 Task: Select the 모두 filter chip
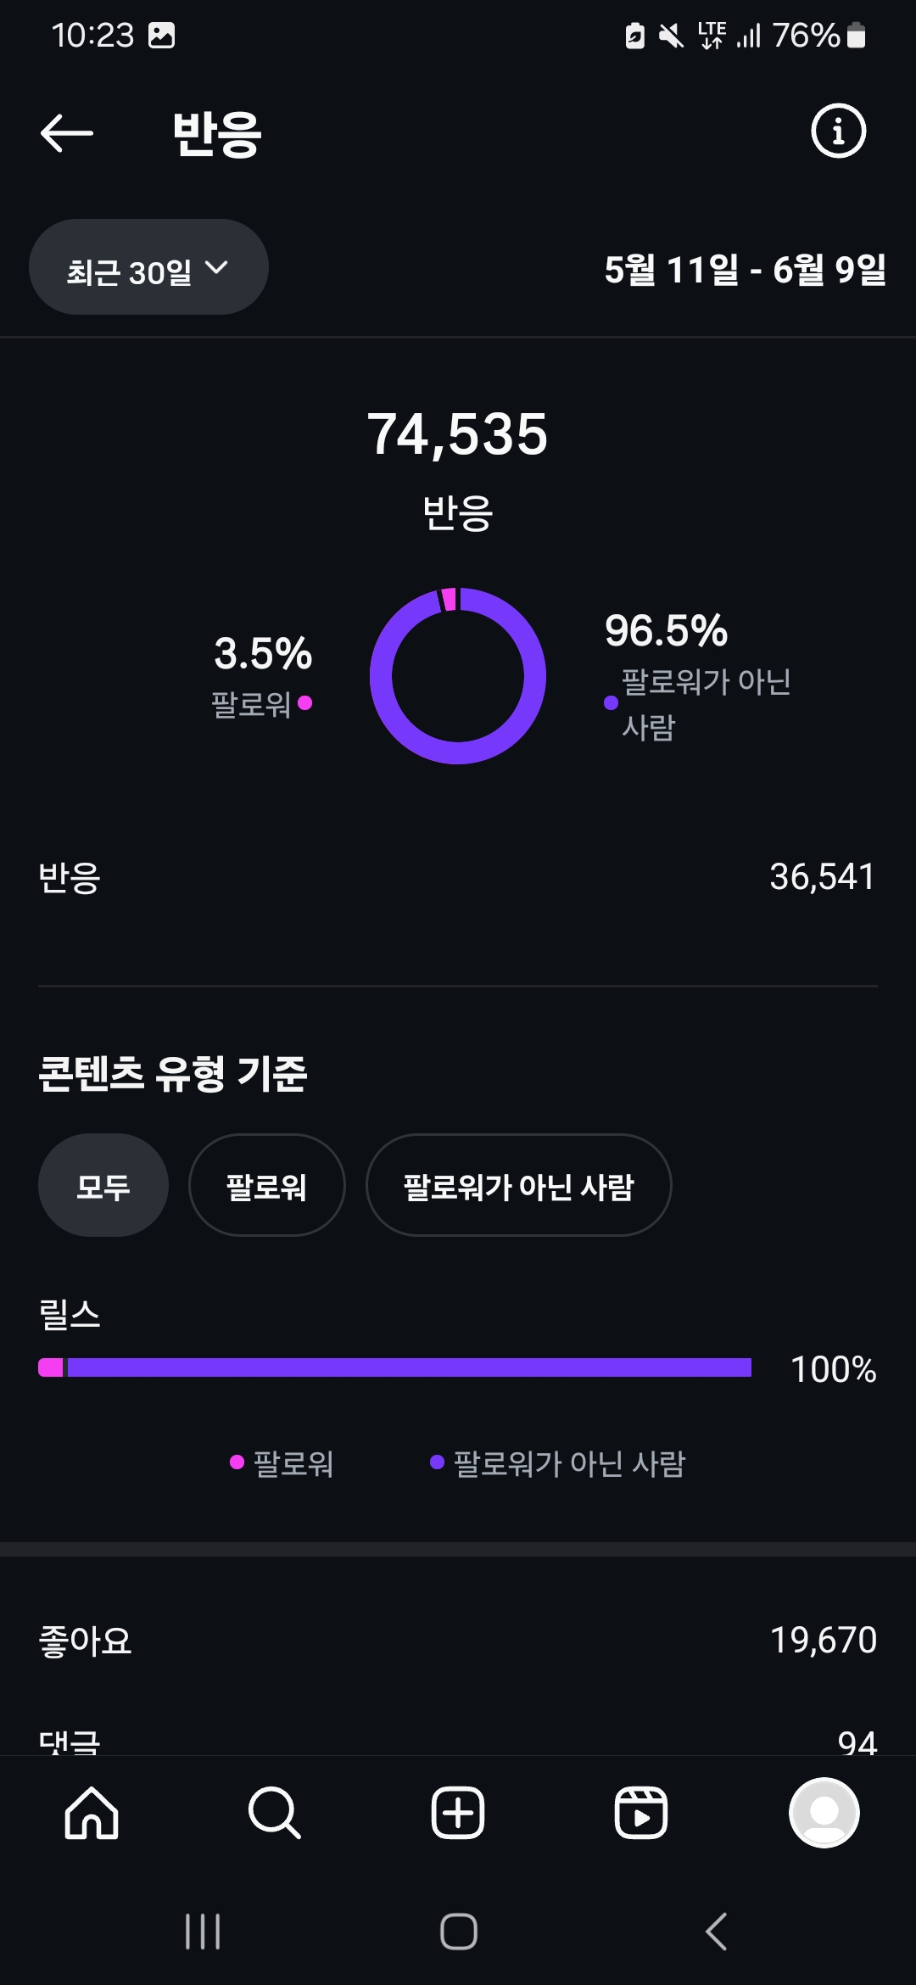(x=103, y=1185)
